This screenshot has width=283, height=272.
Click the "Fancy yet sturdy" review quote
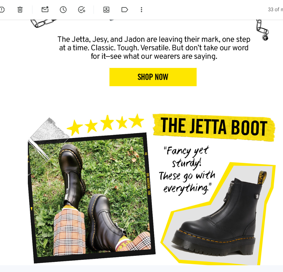pyautogui.click(x=187, y=170)
